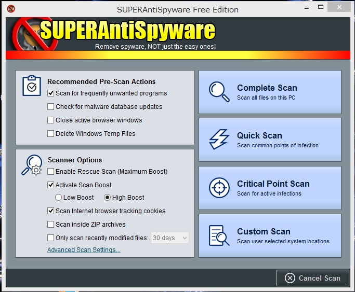Screen dimensions: 355x292
Task: Click the 'Remove spyware, NOT just the easy ones!' tagline
Action: (155, 47)
